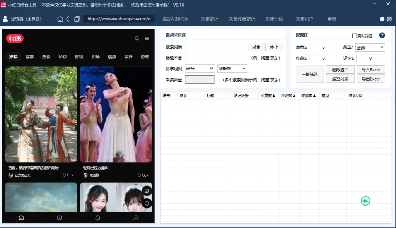This screenshot has width=396, height=228.
Task: Click the app logo in the title bar
Action: tap(3, 5)
